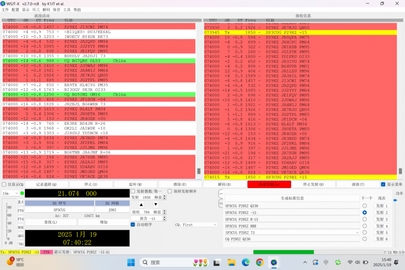Screen dimensions: 405x270
Task: Click the down arrow to lower Tx frequency
Action: 156,205
